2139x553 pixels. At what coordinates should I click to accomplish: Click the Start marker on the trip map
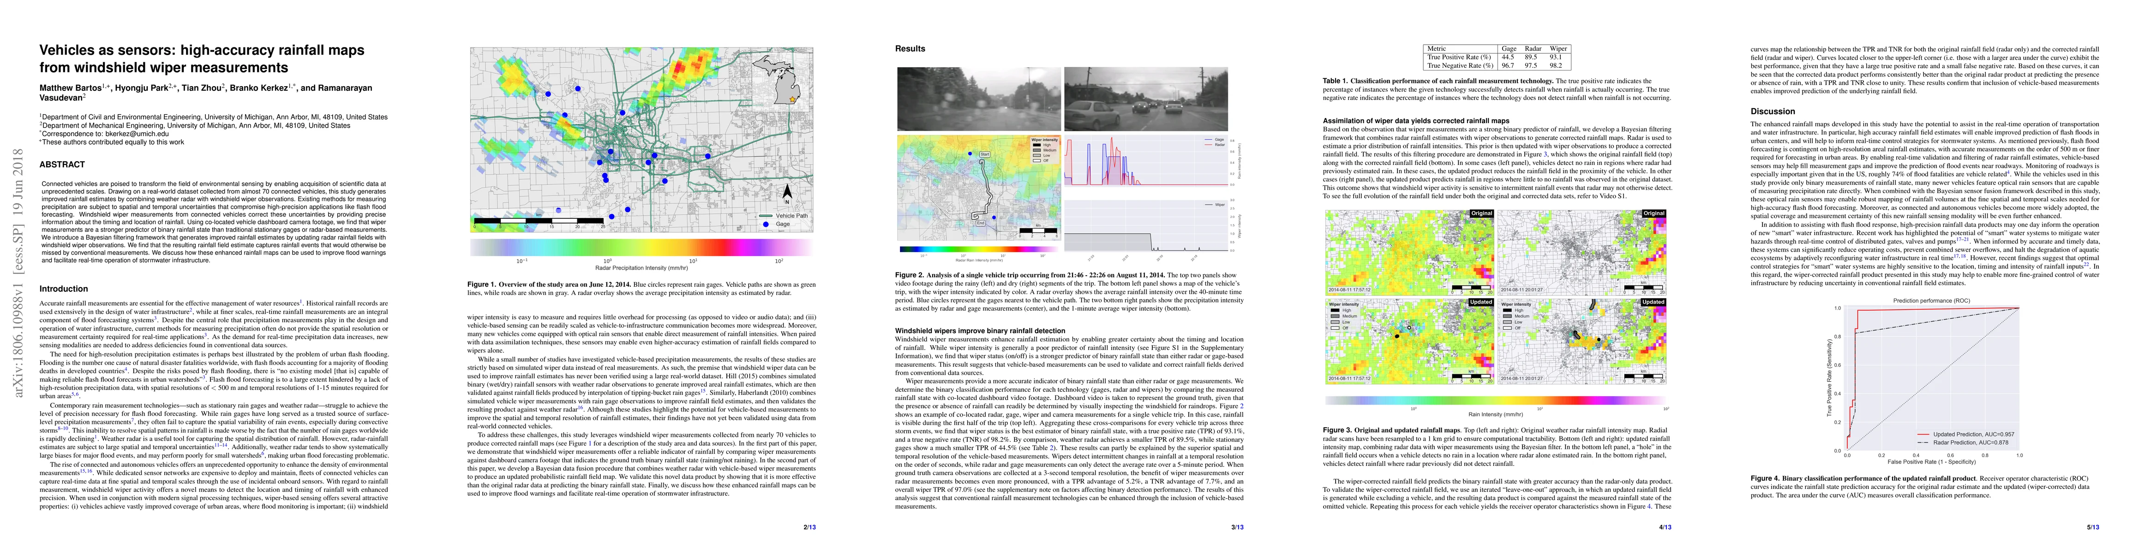[986, 155]
